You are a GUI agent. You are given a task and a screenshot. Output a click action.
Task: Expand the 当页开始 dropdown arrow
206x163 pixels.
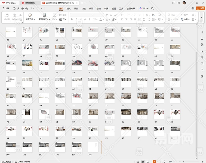pos(34,20)
